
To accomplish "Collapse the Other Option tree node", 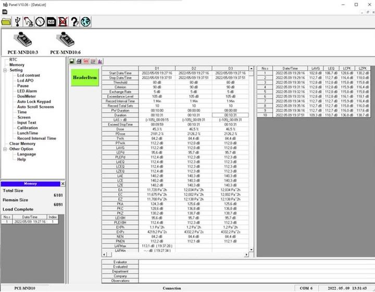I will (5, 149).
